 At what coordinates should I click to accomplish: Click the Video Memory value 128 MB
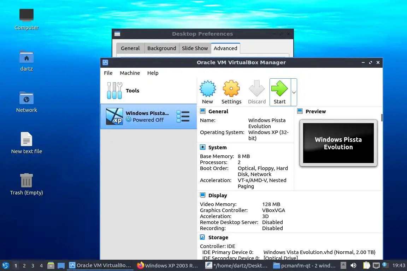tap(271, 204)
